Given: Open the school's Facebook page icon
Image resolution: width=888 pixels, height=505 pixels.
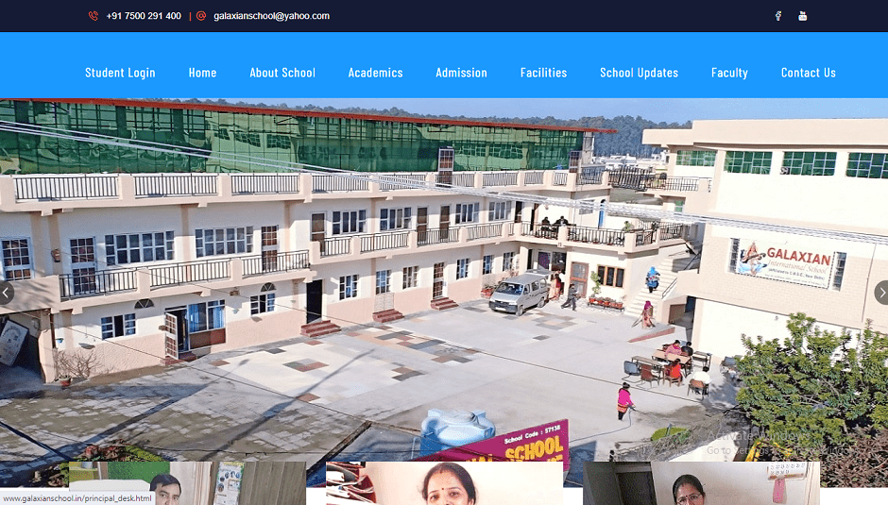Looking at the screenshot, I should point(778,16).
